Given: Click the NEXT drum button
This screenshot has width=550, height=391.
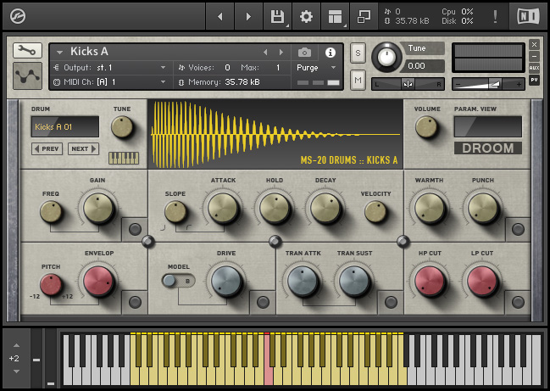Looking at the screenshot, I should [x=84, y=148].
